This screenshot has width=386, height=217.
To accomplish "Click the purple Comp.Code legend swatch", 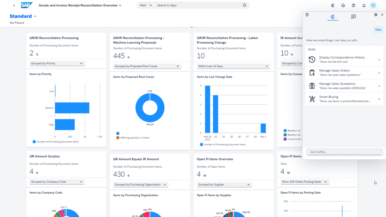I will (285, 139).
